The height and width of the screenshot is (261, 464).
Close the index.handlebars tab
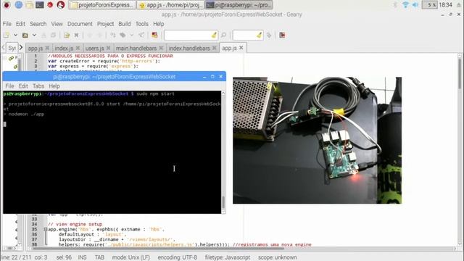(215, 48)
